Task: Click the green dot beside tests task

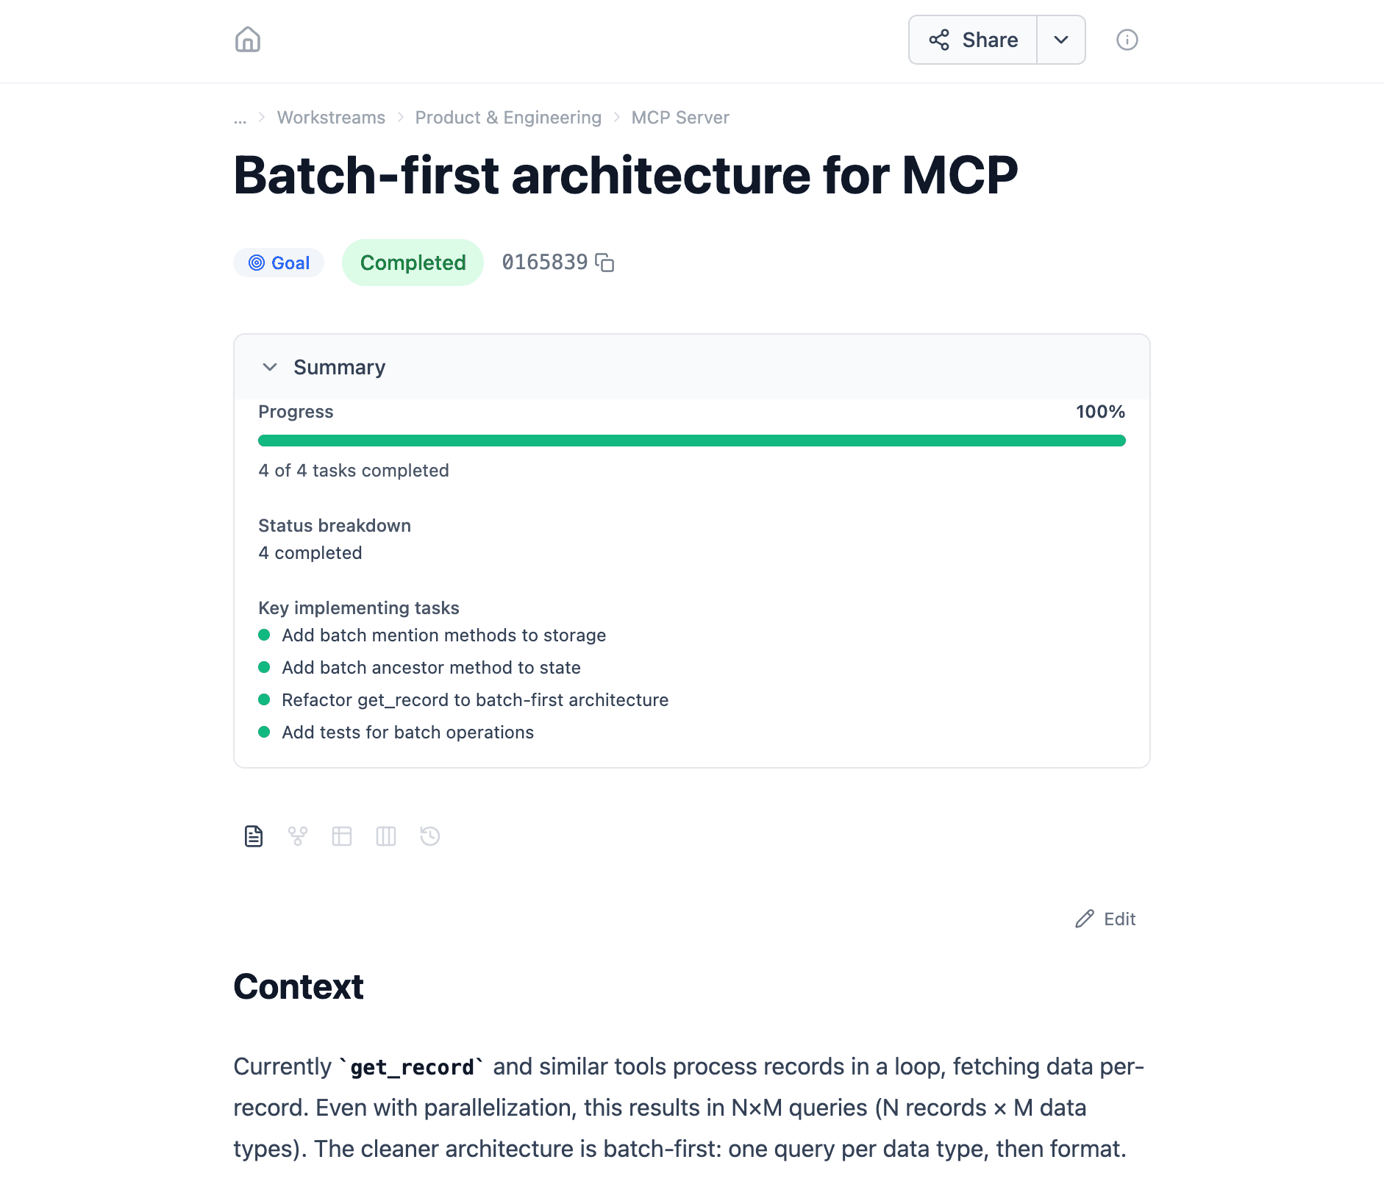Action: pyautogui.click(x=265, y=733)
